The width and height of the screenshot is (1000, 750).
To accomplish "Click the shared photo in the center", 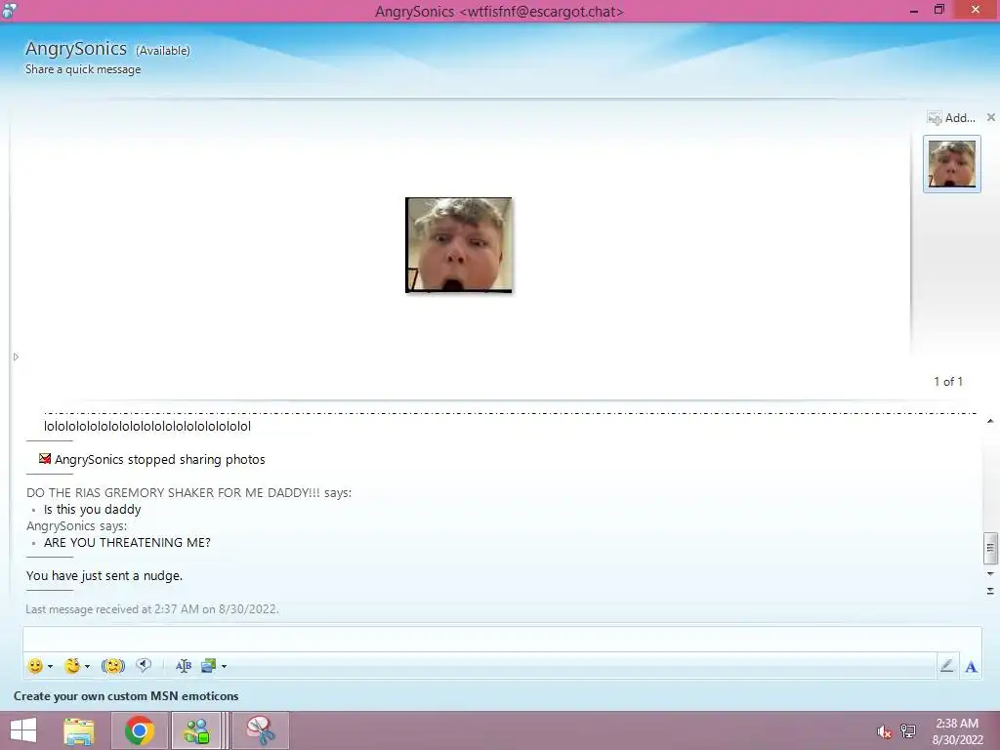I will click(x=459, y=245).
